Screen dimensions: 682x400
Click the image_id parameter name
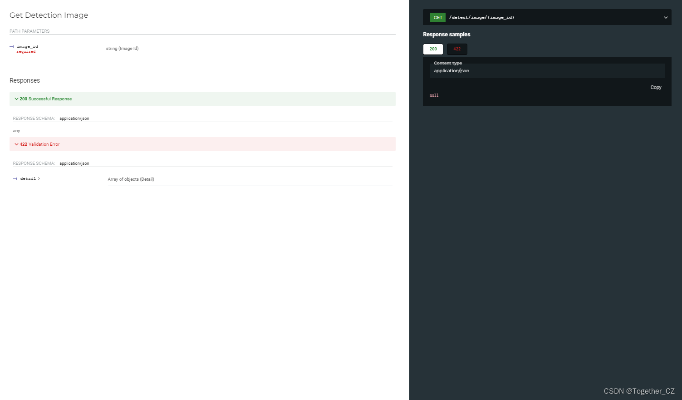[27, 46]
